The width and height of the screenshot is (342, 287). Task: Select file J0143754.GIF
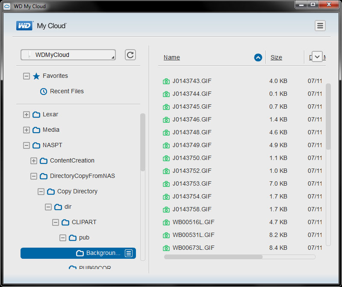(192, 196)
